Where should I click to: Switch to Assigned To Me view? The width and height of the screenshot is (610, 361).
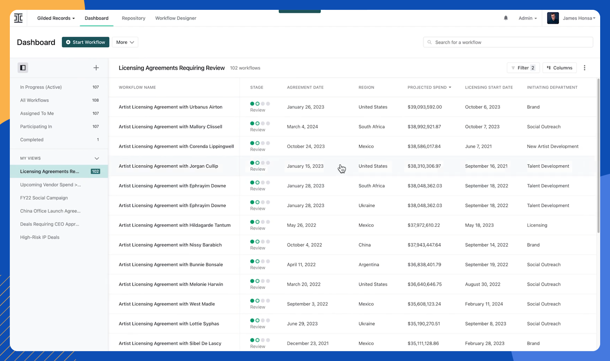[x=37, y=113]
